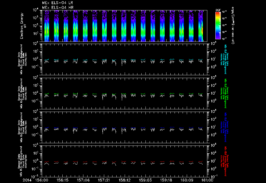The image size is (266, 183).
Task: Click the cyan right-hand axis label
Action: point(224,59)
